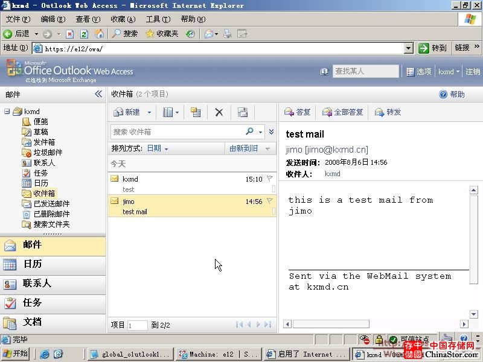This screenshot has width=483, height=362.
Task: Click 注销 (Log off) link
Action: pos(473,72)
